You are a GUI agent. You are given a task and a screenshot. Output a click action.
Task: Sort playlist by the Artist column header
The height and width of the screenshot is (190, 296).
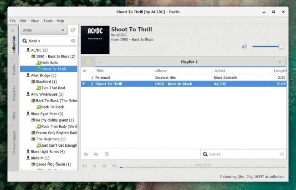tap(242, 71)
